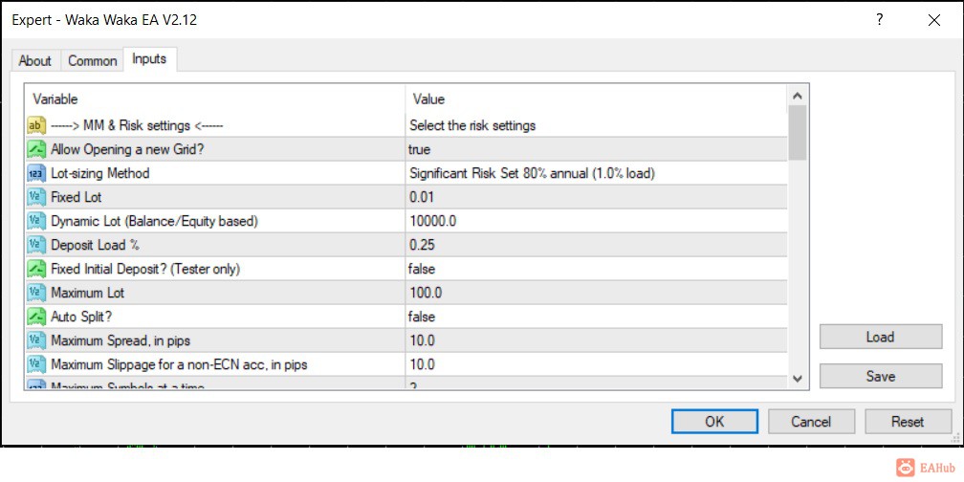Click the vertical scrollbar thumb
Screen dimensions: 964x482
798,133
